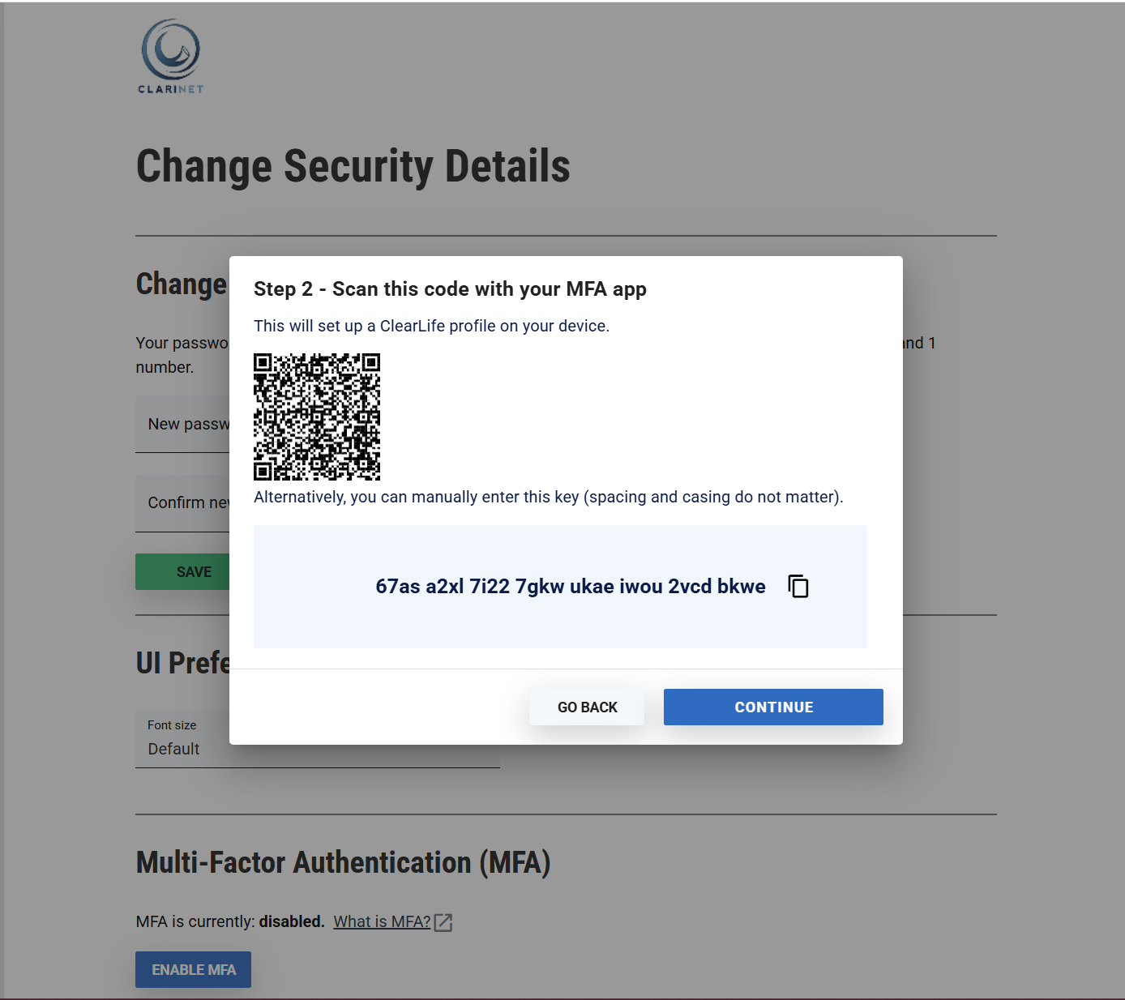Go back to the previous MFA step
Image resolution: width=1125 pixels, height=1000 pixels.
pos(587,707)
